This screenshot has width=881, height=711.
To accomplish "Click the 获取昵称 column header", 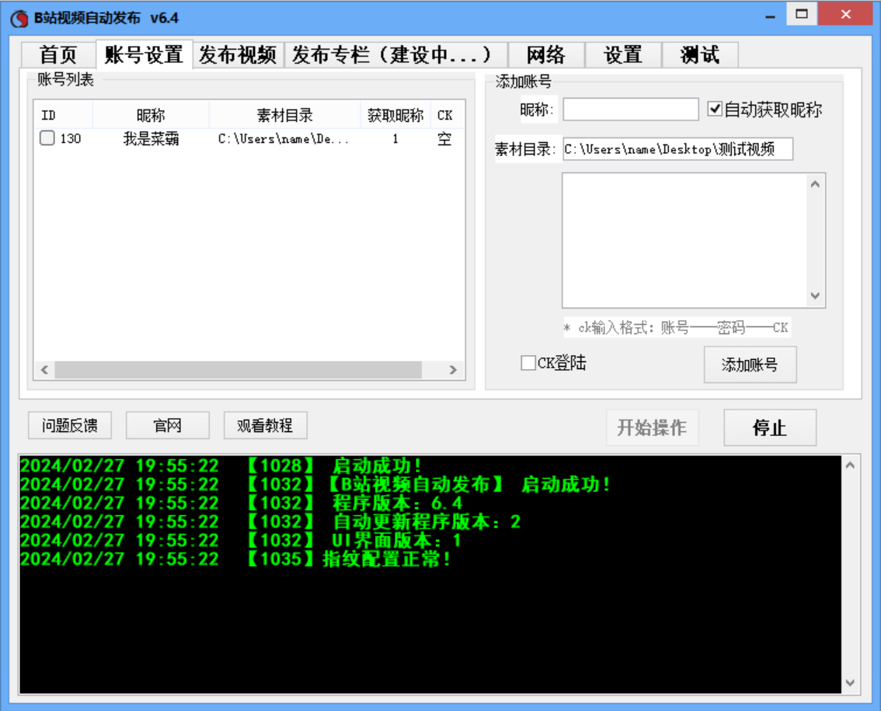I will pos(395,115).
